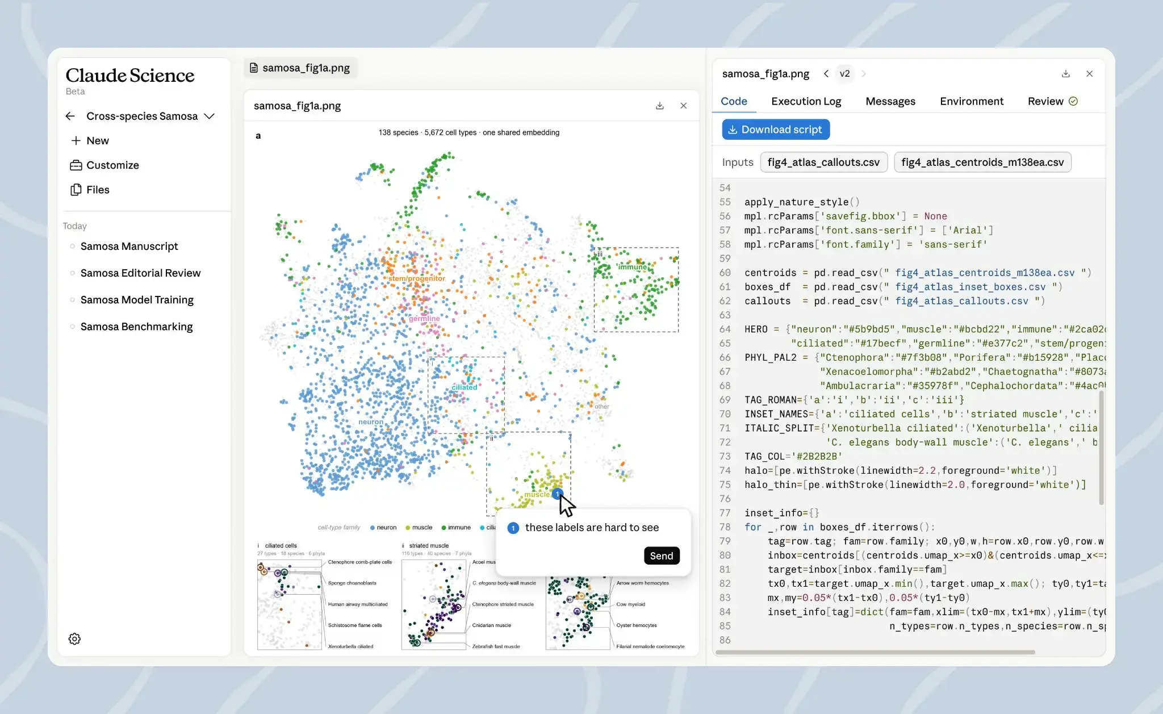
Task: Open the Customize toolbox icon
Action: [x=76, y=165]
